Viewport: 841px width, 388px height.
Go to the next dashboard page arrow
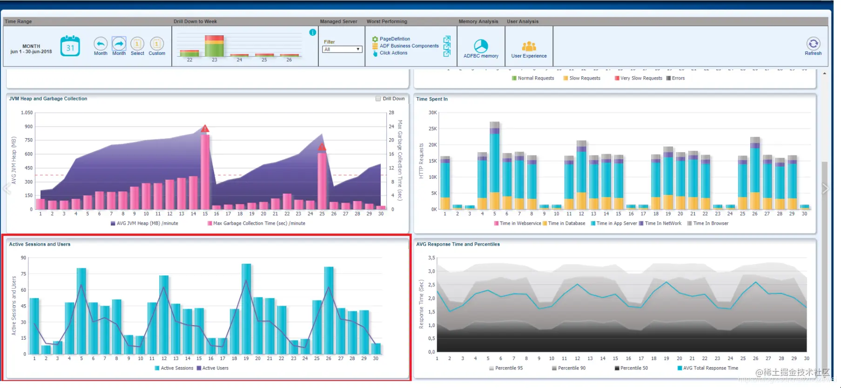[x=825, y=188]
